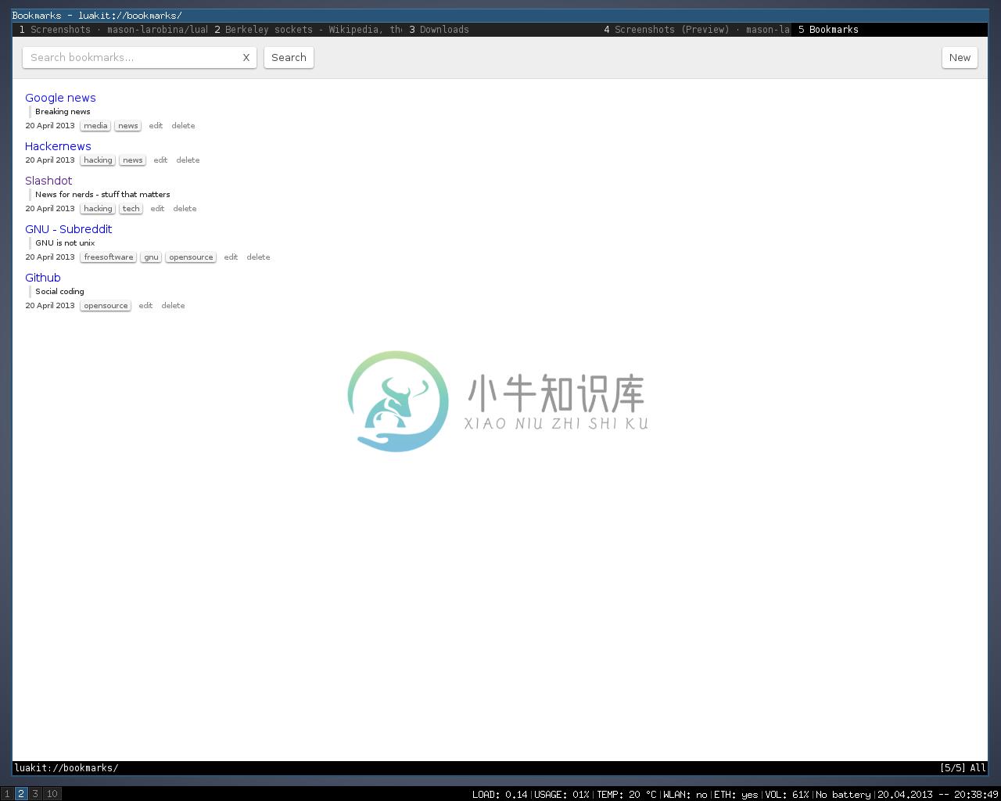Click the [5/5] All status indicator
Viewport: 1001px width, 801px height.
tap(963, 768)
